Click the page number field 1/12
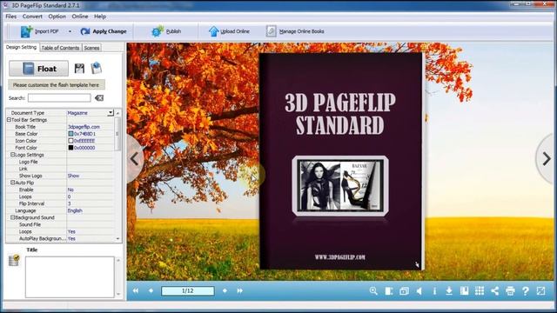 pyautogui.click(x=188, y=291)
